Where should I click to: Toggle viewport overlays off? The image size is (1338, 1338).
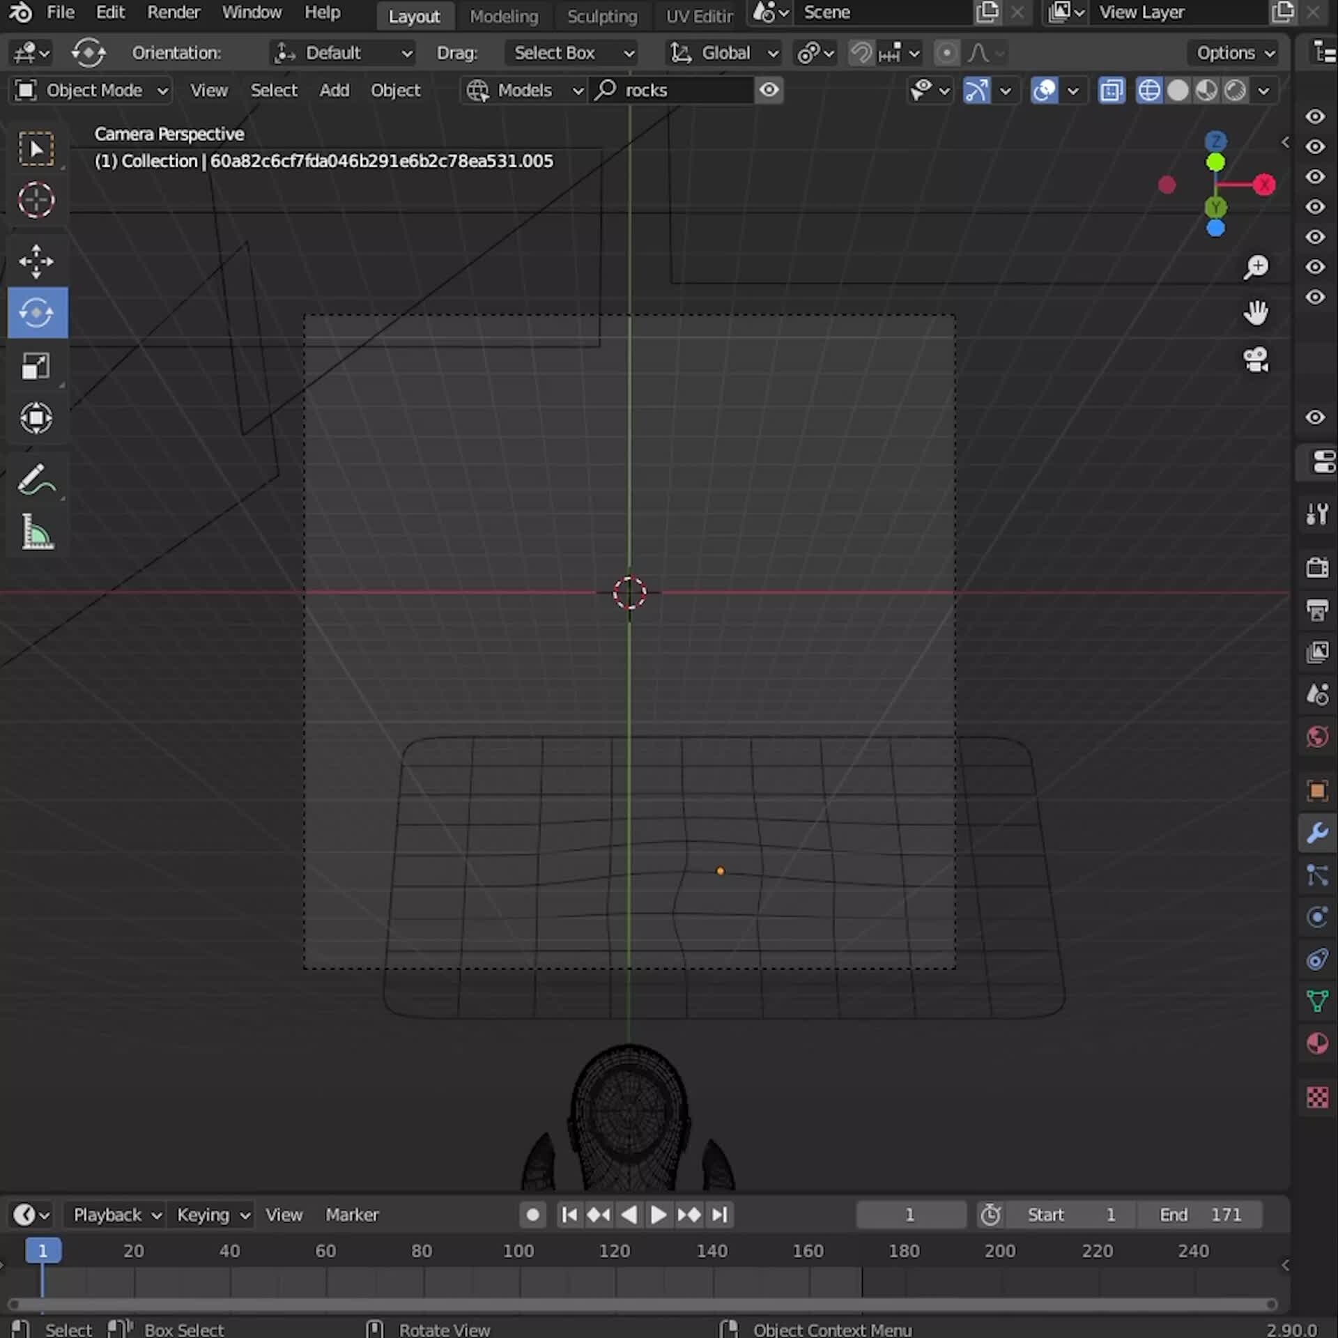[x=1043, y=89]
